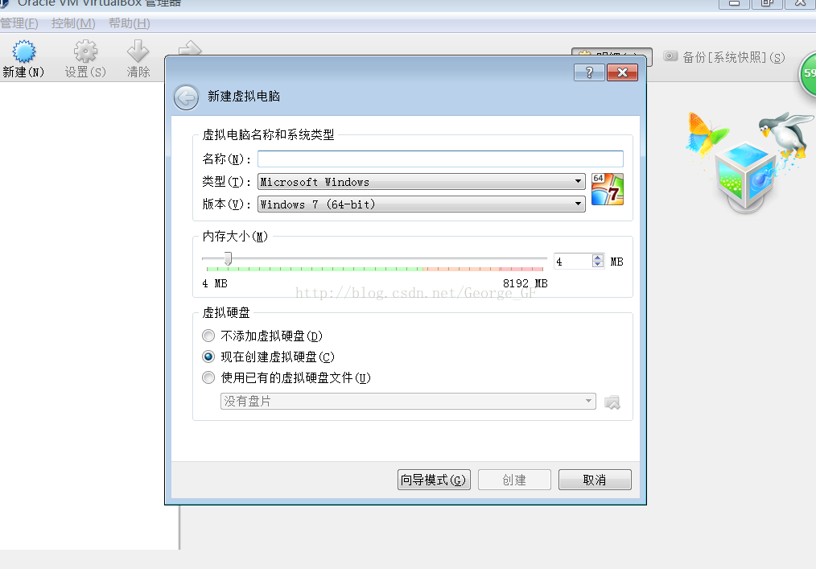Minimize the VirtualBox manager window
Viewport: 816px width, 569px height.
pyautogui.click(x=734, y=3)
